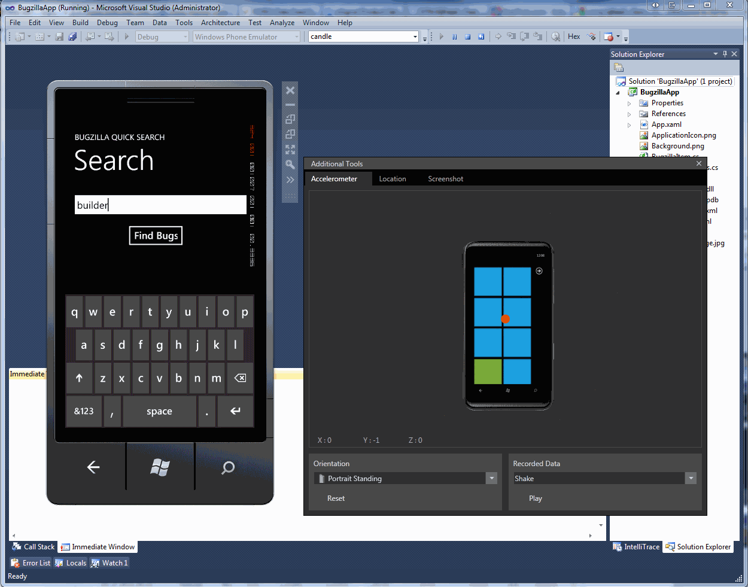Click the Show Next Statement arrow icon
Screen dimensions: 748x587
pyautogui.click(x=498, y=37)
